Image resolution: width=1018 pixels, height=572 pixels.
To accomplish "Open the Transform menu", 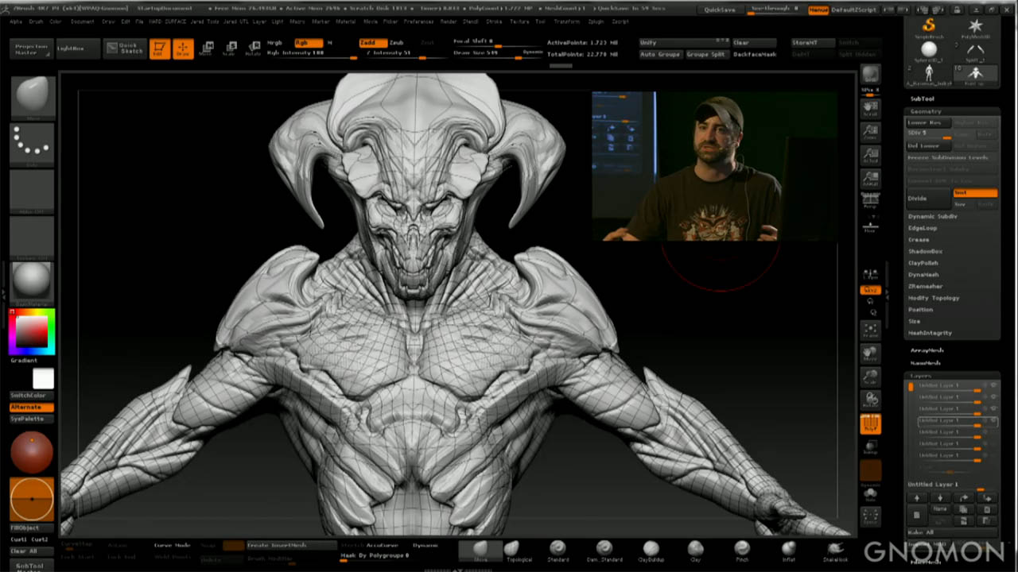I will click(x=566, y=21).
